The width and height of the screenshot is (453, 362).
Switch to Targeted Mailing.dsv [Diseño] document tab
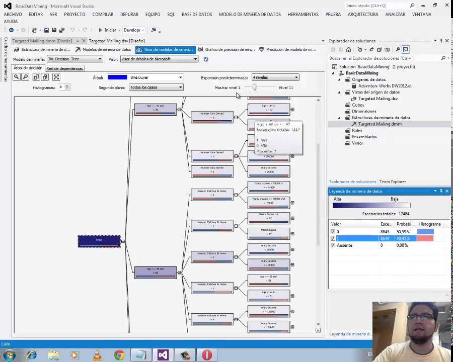tap(117, 41)
